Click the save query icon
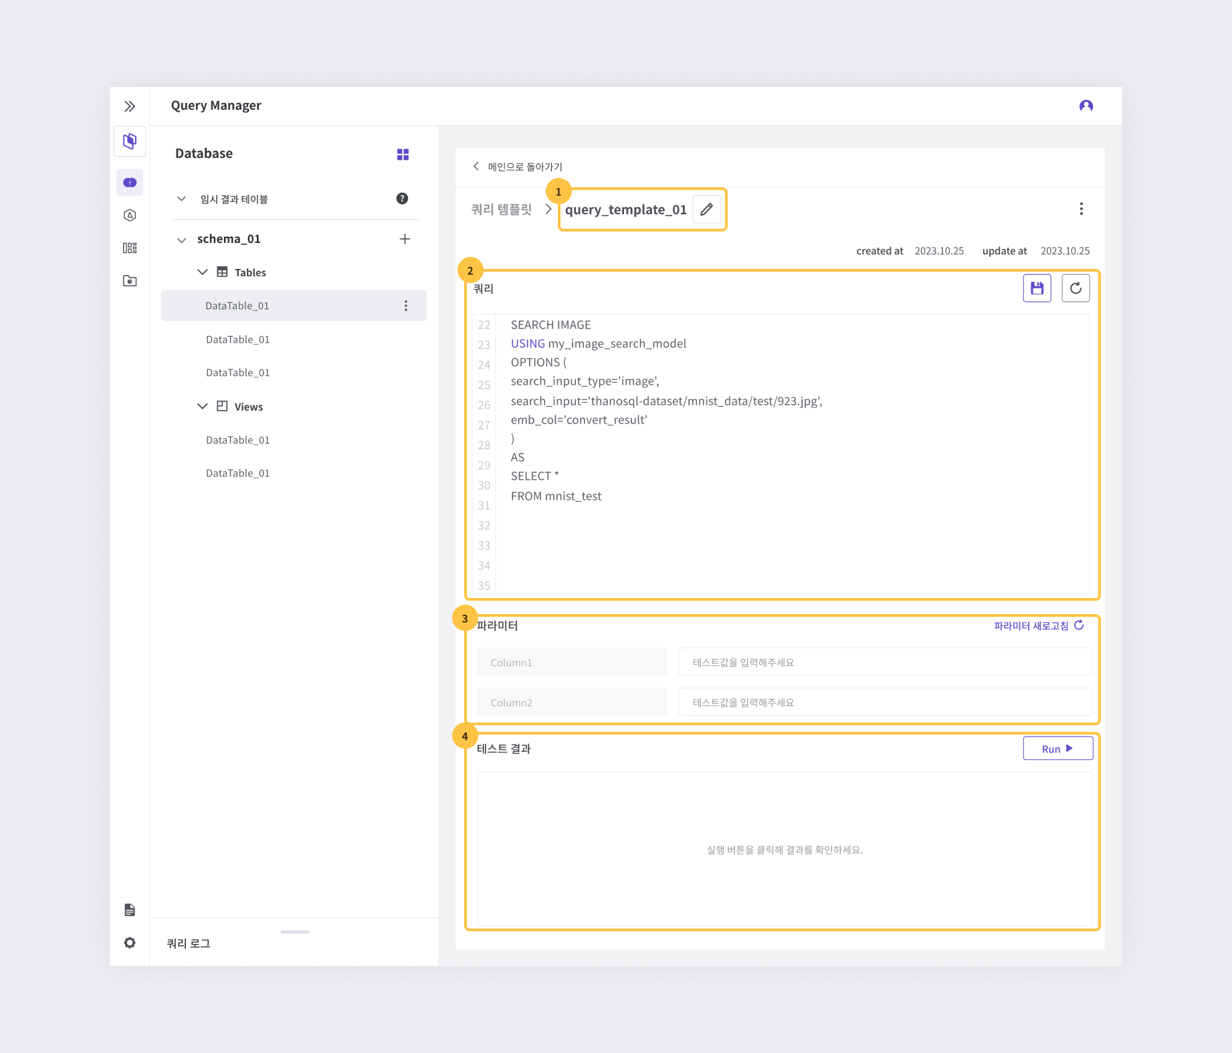This screenshot has height=1053, width=1232. coord(1037,288)
